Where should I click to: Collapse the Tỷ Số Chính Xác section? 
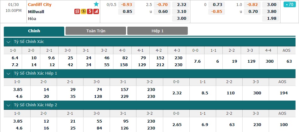[9, 42]
